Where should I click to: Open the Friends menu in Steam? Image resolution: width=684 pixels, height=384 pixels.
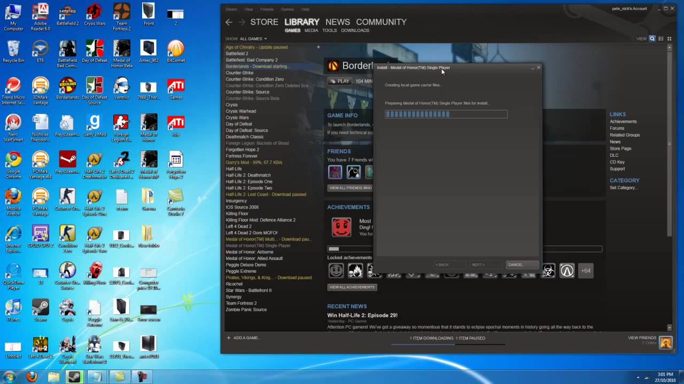point(267,9)
